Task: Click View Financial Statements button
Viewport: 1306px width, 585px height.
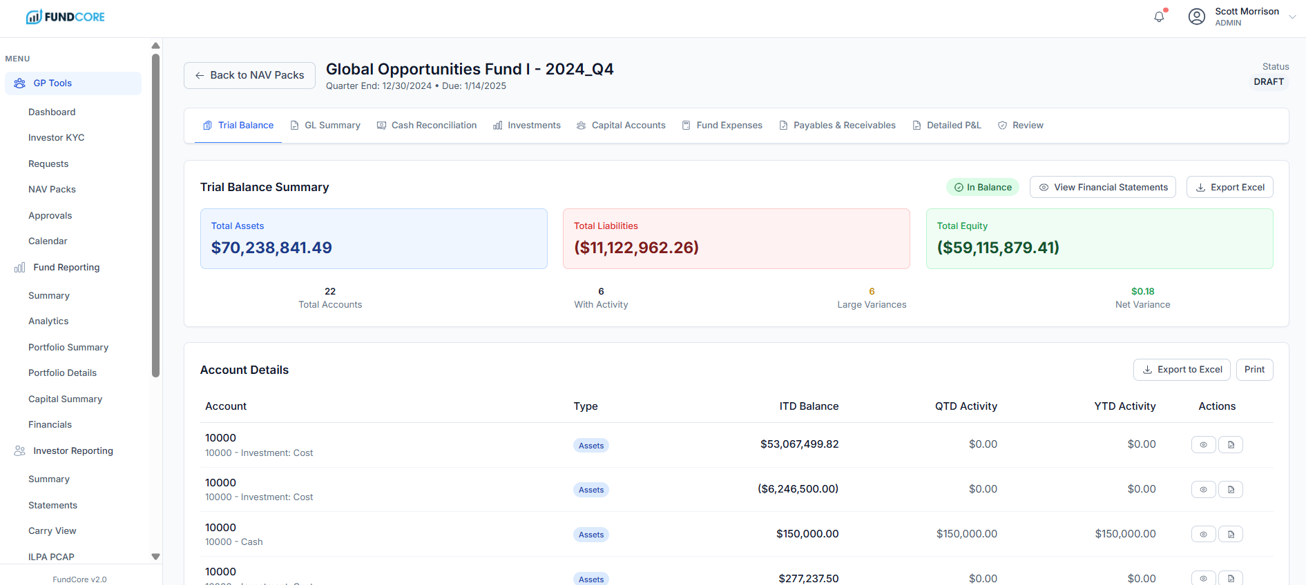Action: point(1102,187)
